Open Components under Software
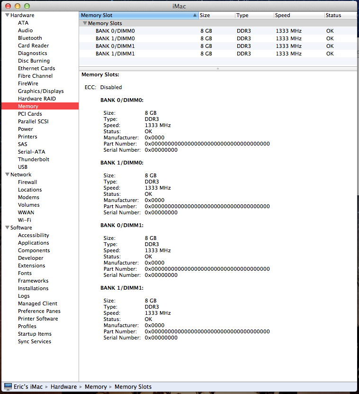 click(x=34, y=250)
